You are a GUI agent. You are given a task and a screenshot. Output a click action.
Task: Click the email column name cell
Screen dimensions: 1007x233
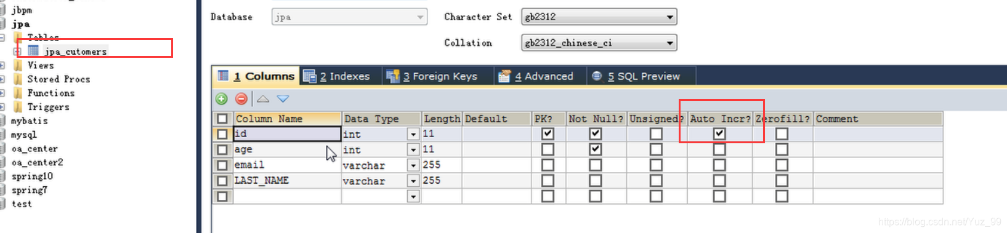(x=287, y=165)
